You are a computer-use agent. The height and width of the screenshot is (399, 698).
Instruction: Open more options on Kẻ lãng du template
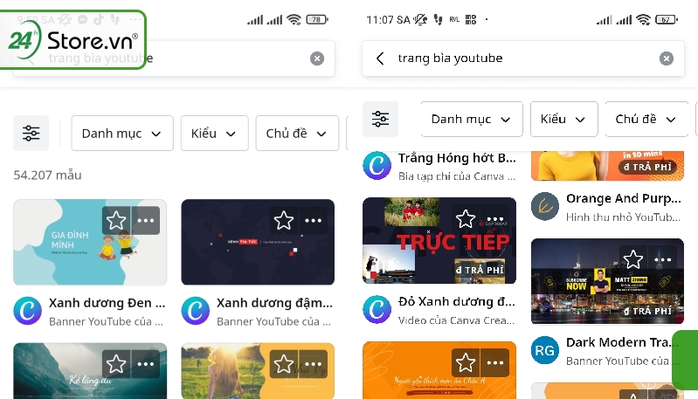(146, 364)
